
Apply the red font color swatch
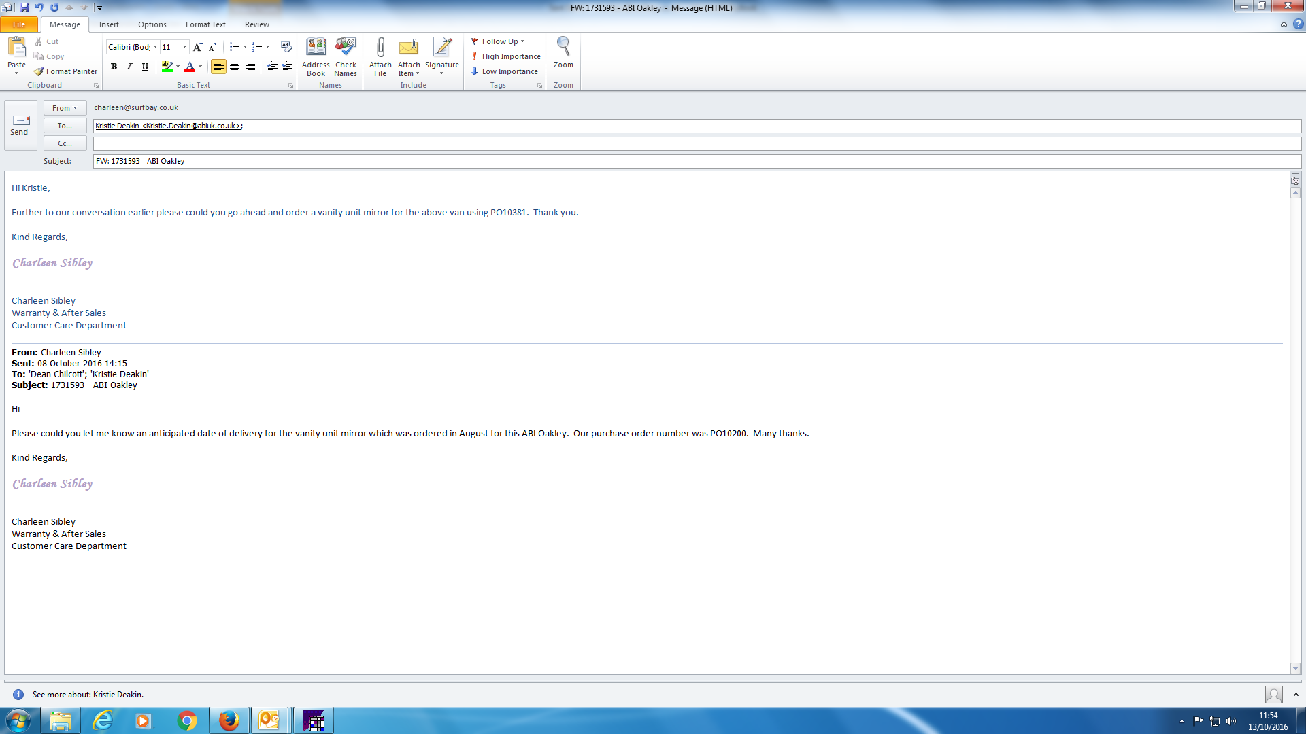pyautogui.click(x=190, y=67)
